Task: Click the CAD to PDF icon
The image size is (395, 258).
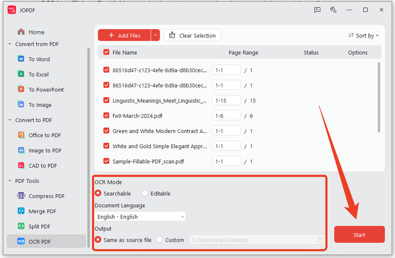Action: pos(21,165)
